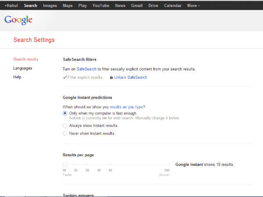Select Never show Instant results
The image size is (263, 197).
click(65, 134)
